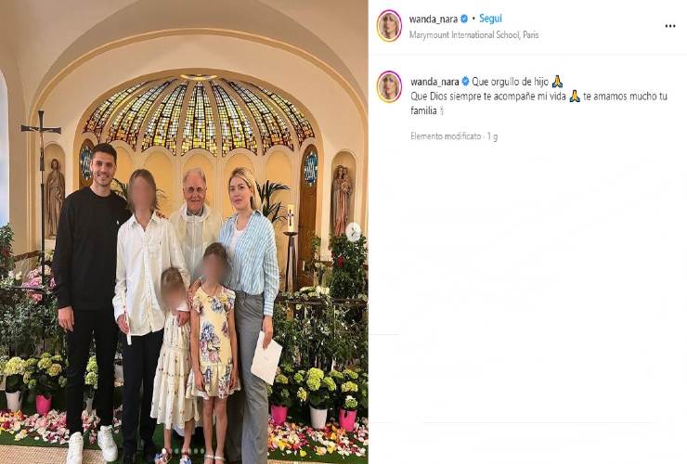Open Marymount International School, Paris location
This screenshot has width=687, height=464.
[473, 34]
